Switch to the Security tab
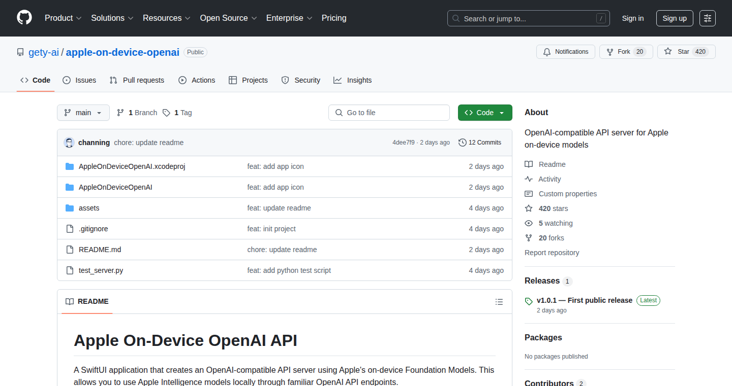 coord(301,80)
